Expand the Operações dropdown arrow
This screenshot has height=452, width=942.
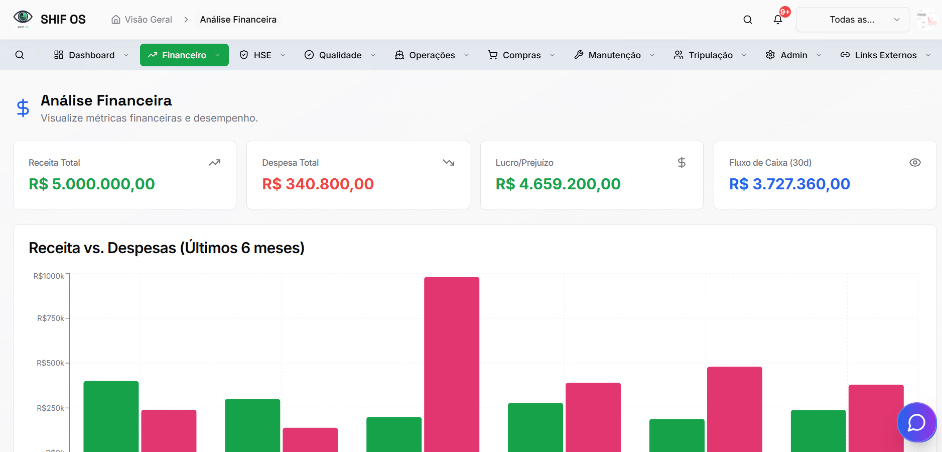click(x=467, y=55)
